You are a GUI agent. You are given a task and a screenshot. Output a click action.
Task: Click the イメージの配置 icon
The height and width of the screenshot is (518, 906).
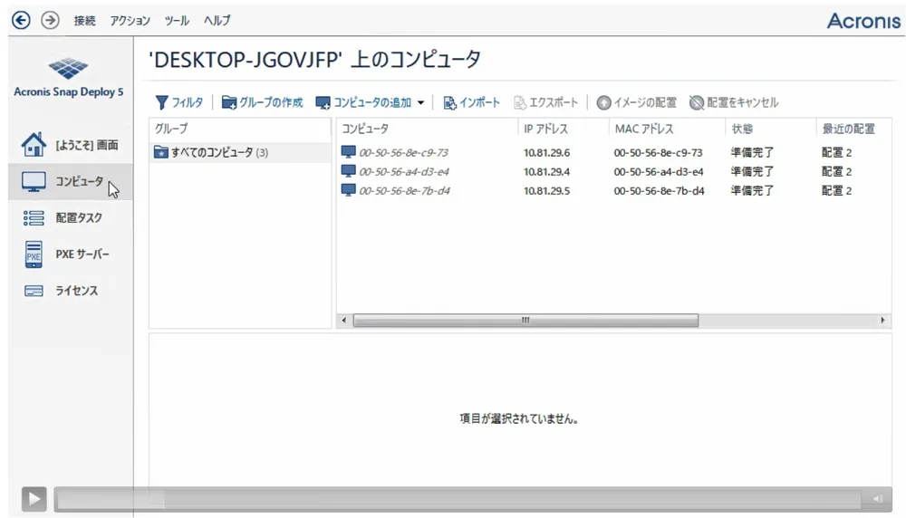[603, 103]
